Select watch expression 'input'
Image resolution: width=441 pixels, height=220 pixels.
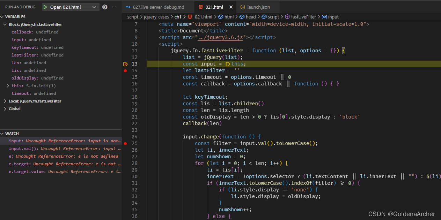click(x=61, y=141)
